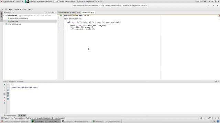Toggle the read-only lock icon
This screenshot has width=220, height=123.
(216, 118)
